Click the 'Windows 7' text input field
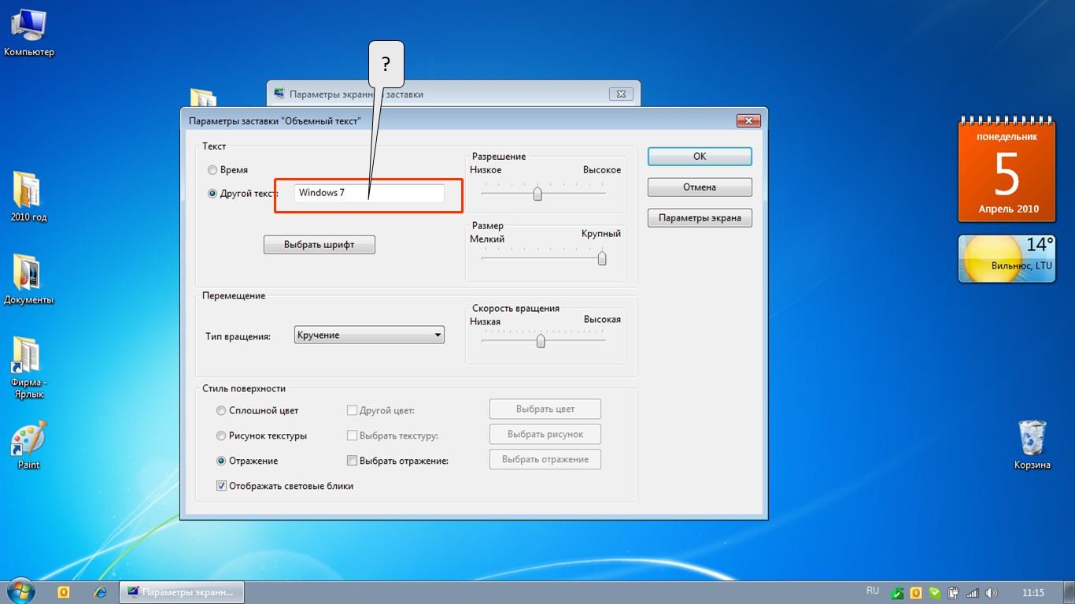This screenshot has height=604, width=1075. point(368,193)
